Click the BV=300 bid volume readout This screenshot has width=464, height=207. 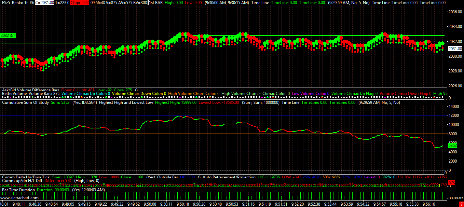(140, 3)
